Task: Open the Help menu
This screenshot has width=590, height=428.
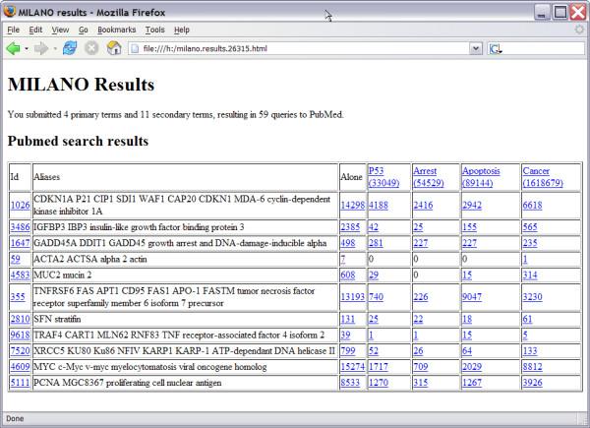Action: tap(182, 30)
